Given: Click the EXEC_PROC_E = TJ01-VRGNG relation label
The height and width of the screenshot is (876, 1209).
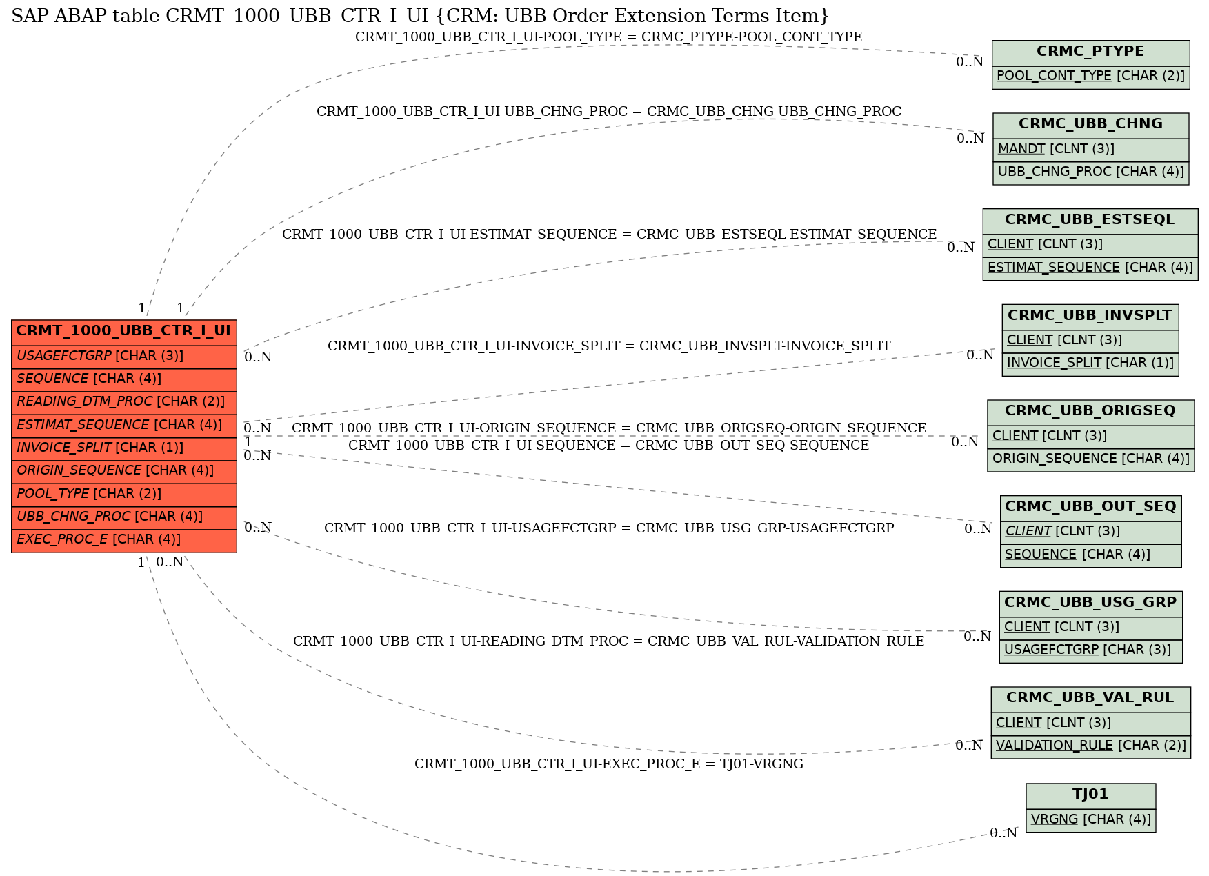Looking at the screenshot, I should (x=608, y=764).
